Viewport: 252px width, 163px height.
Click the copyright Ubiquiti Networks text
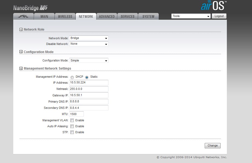point(192,157)
